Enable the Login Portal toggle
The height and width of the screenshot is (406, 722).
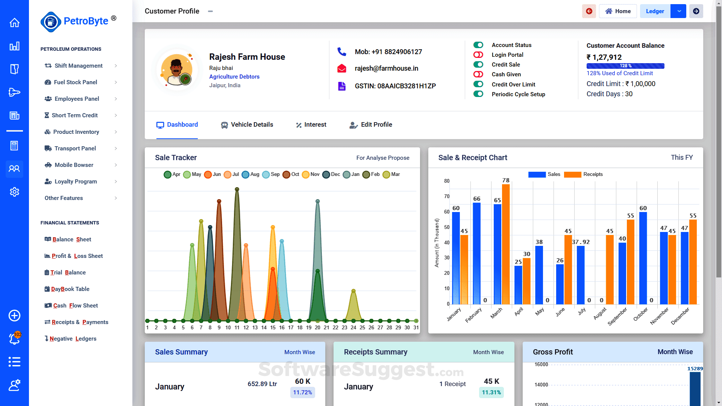[478, 55]
